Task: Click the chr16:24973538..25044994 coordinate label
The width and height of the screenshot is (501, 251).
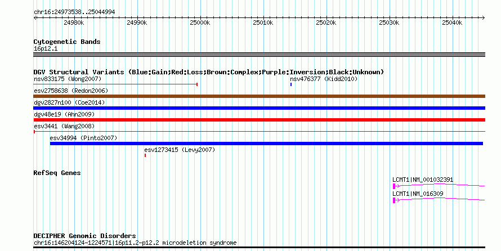Action: (74, 12)
